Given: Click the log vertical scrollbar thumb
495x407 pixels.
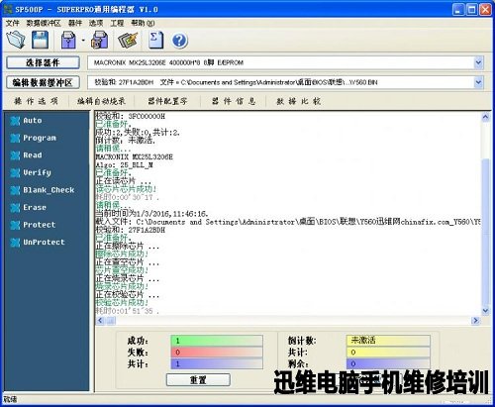Looking at the screenshot, I should click(485, 232).
